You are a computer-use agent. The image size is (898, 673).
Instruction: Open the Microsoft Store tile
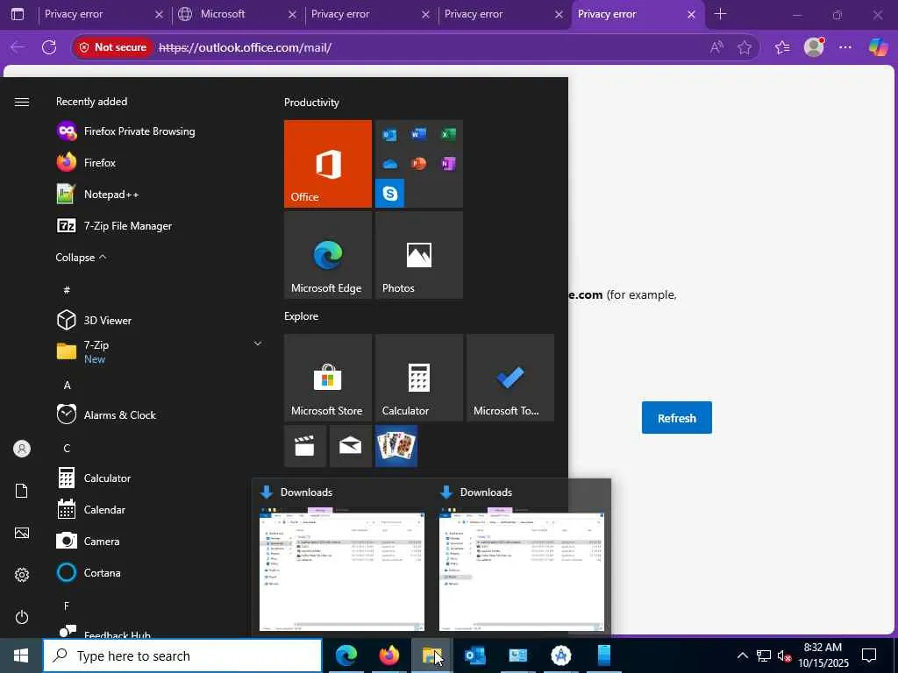[x=328, y=378]
